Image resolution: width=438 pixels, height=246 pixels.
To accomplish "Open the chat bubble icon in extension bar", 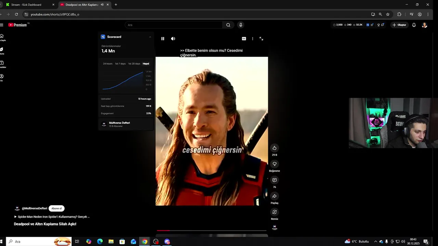I will click(x=383, y=25).
